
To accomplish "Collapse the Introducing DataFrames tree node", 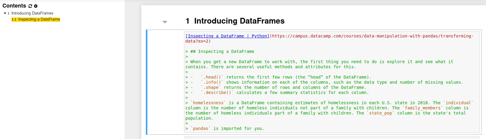I will tap(5, 13).
